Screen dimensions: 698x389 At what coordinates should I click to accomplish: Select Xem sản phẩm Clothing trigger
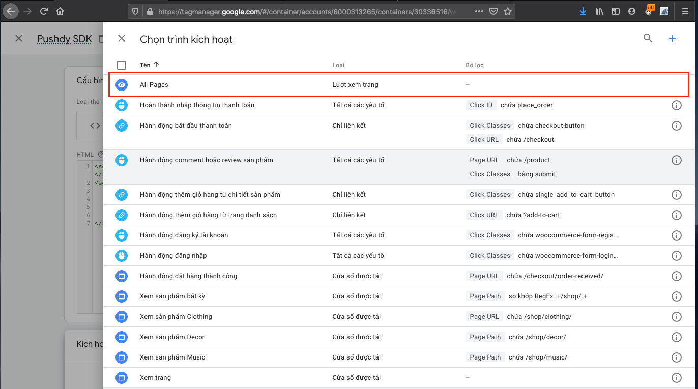(176, 317)
